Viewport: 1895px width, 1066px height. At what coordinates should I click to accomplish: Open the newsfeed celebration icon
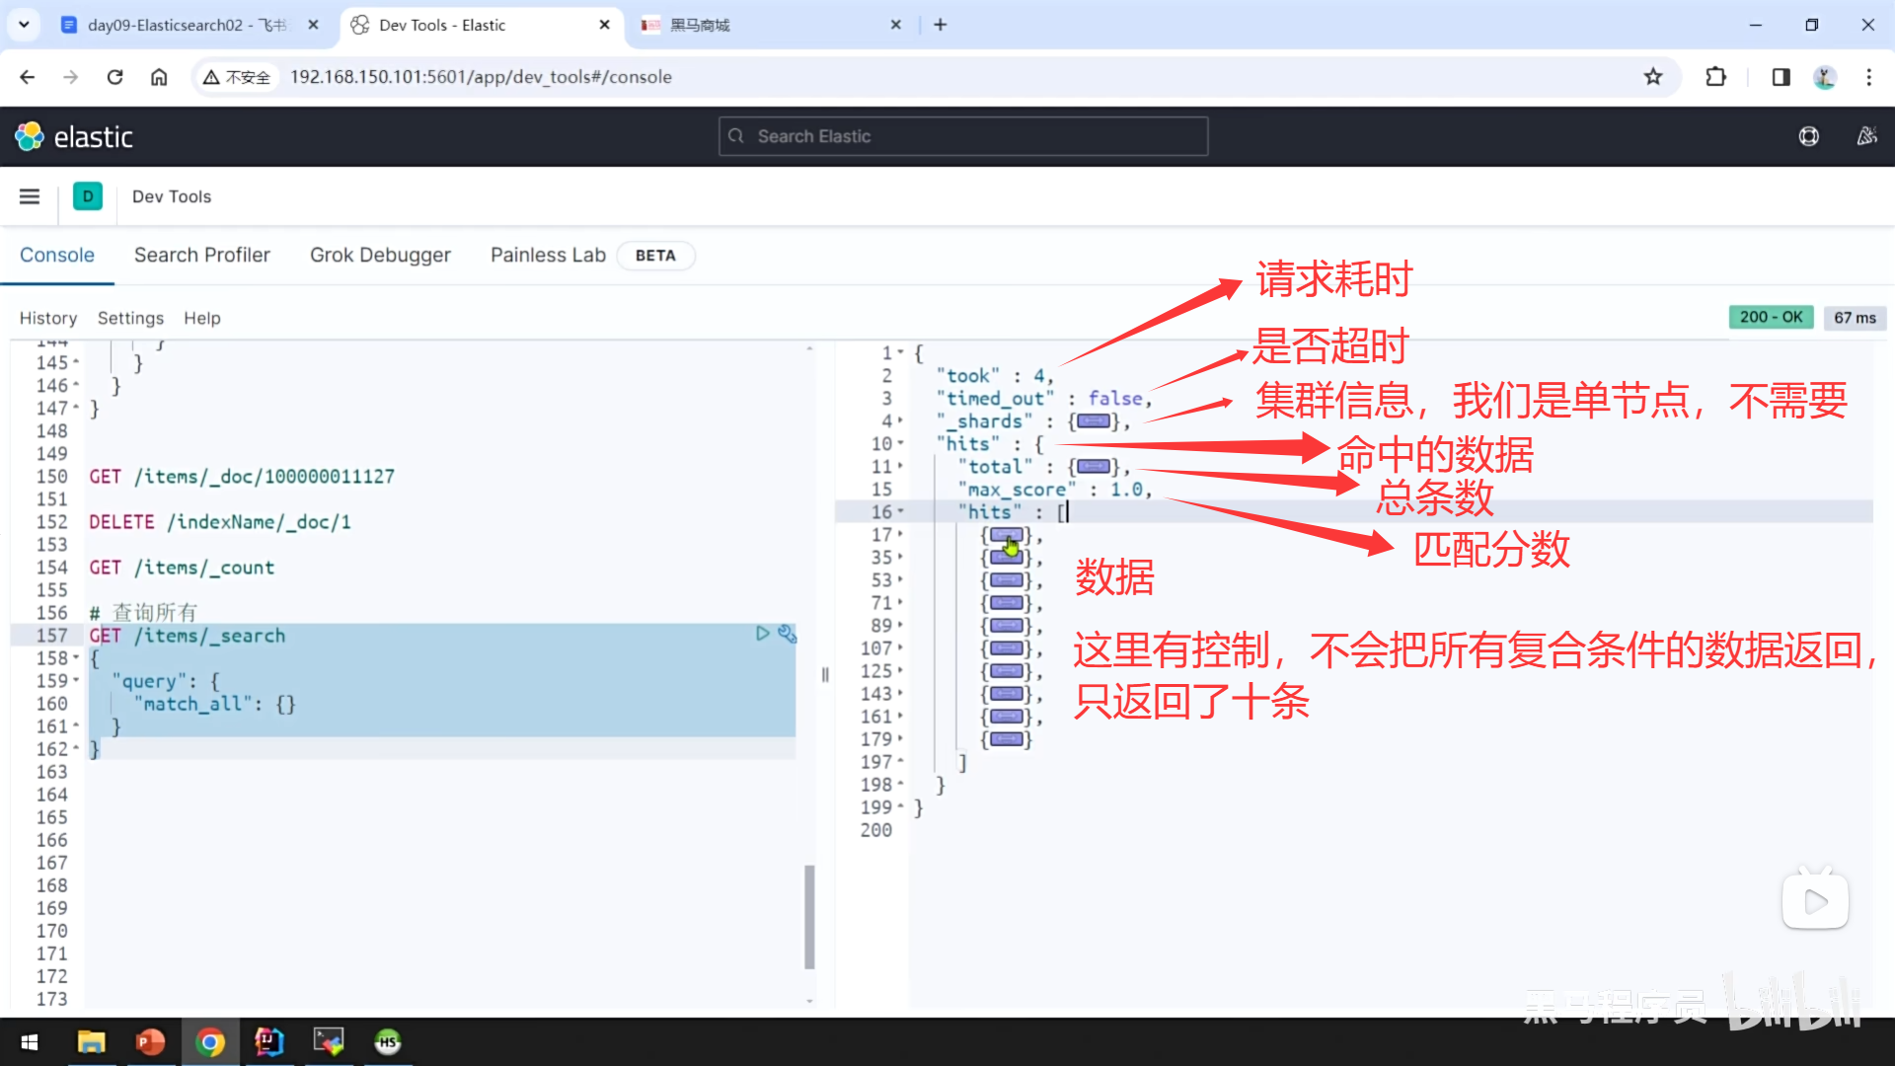1866,136
